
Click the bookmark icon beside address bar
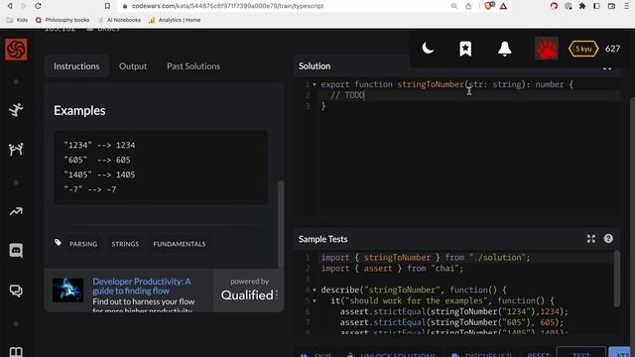coord(107,6)
